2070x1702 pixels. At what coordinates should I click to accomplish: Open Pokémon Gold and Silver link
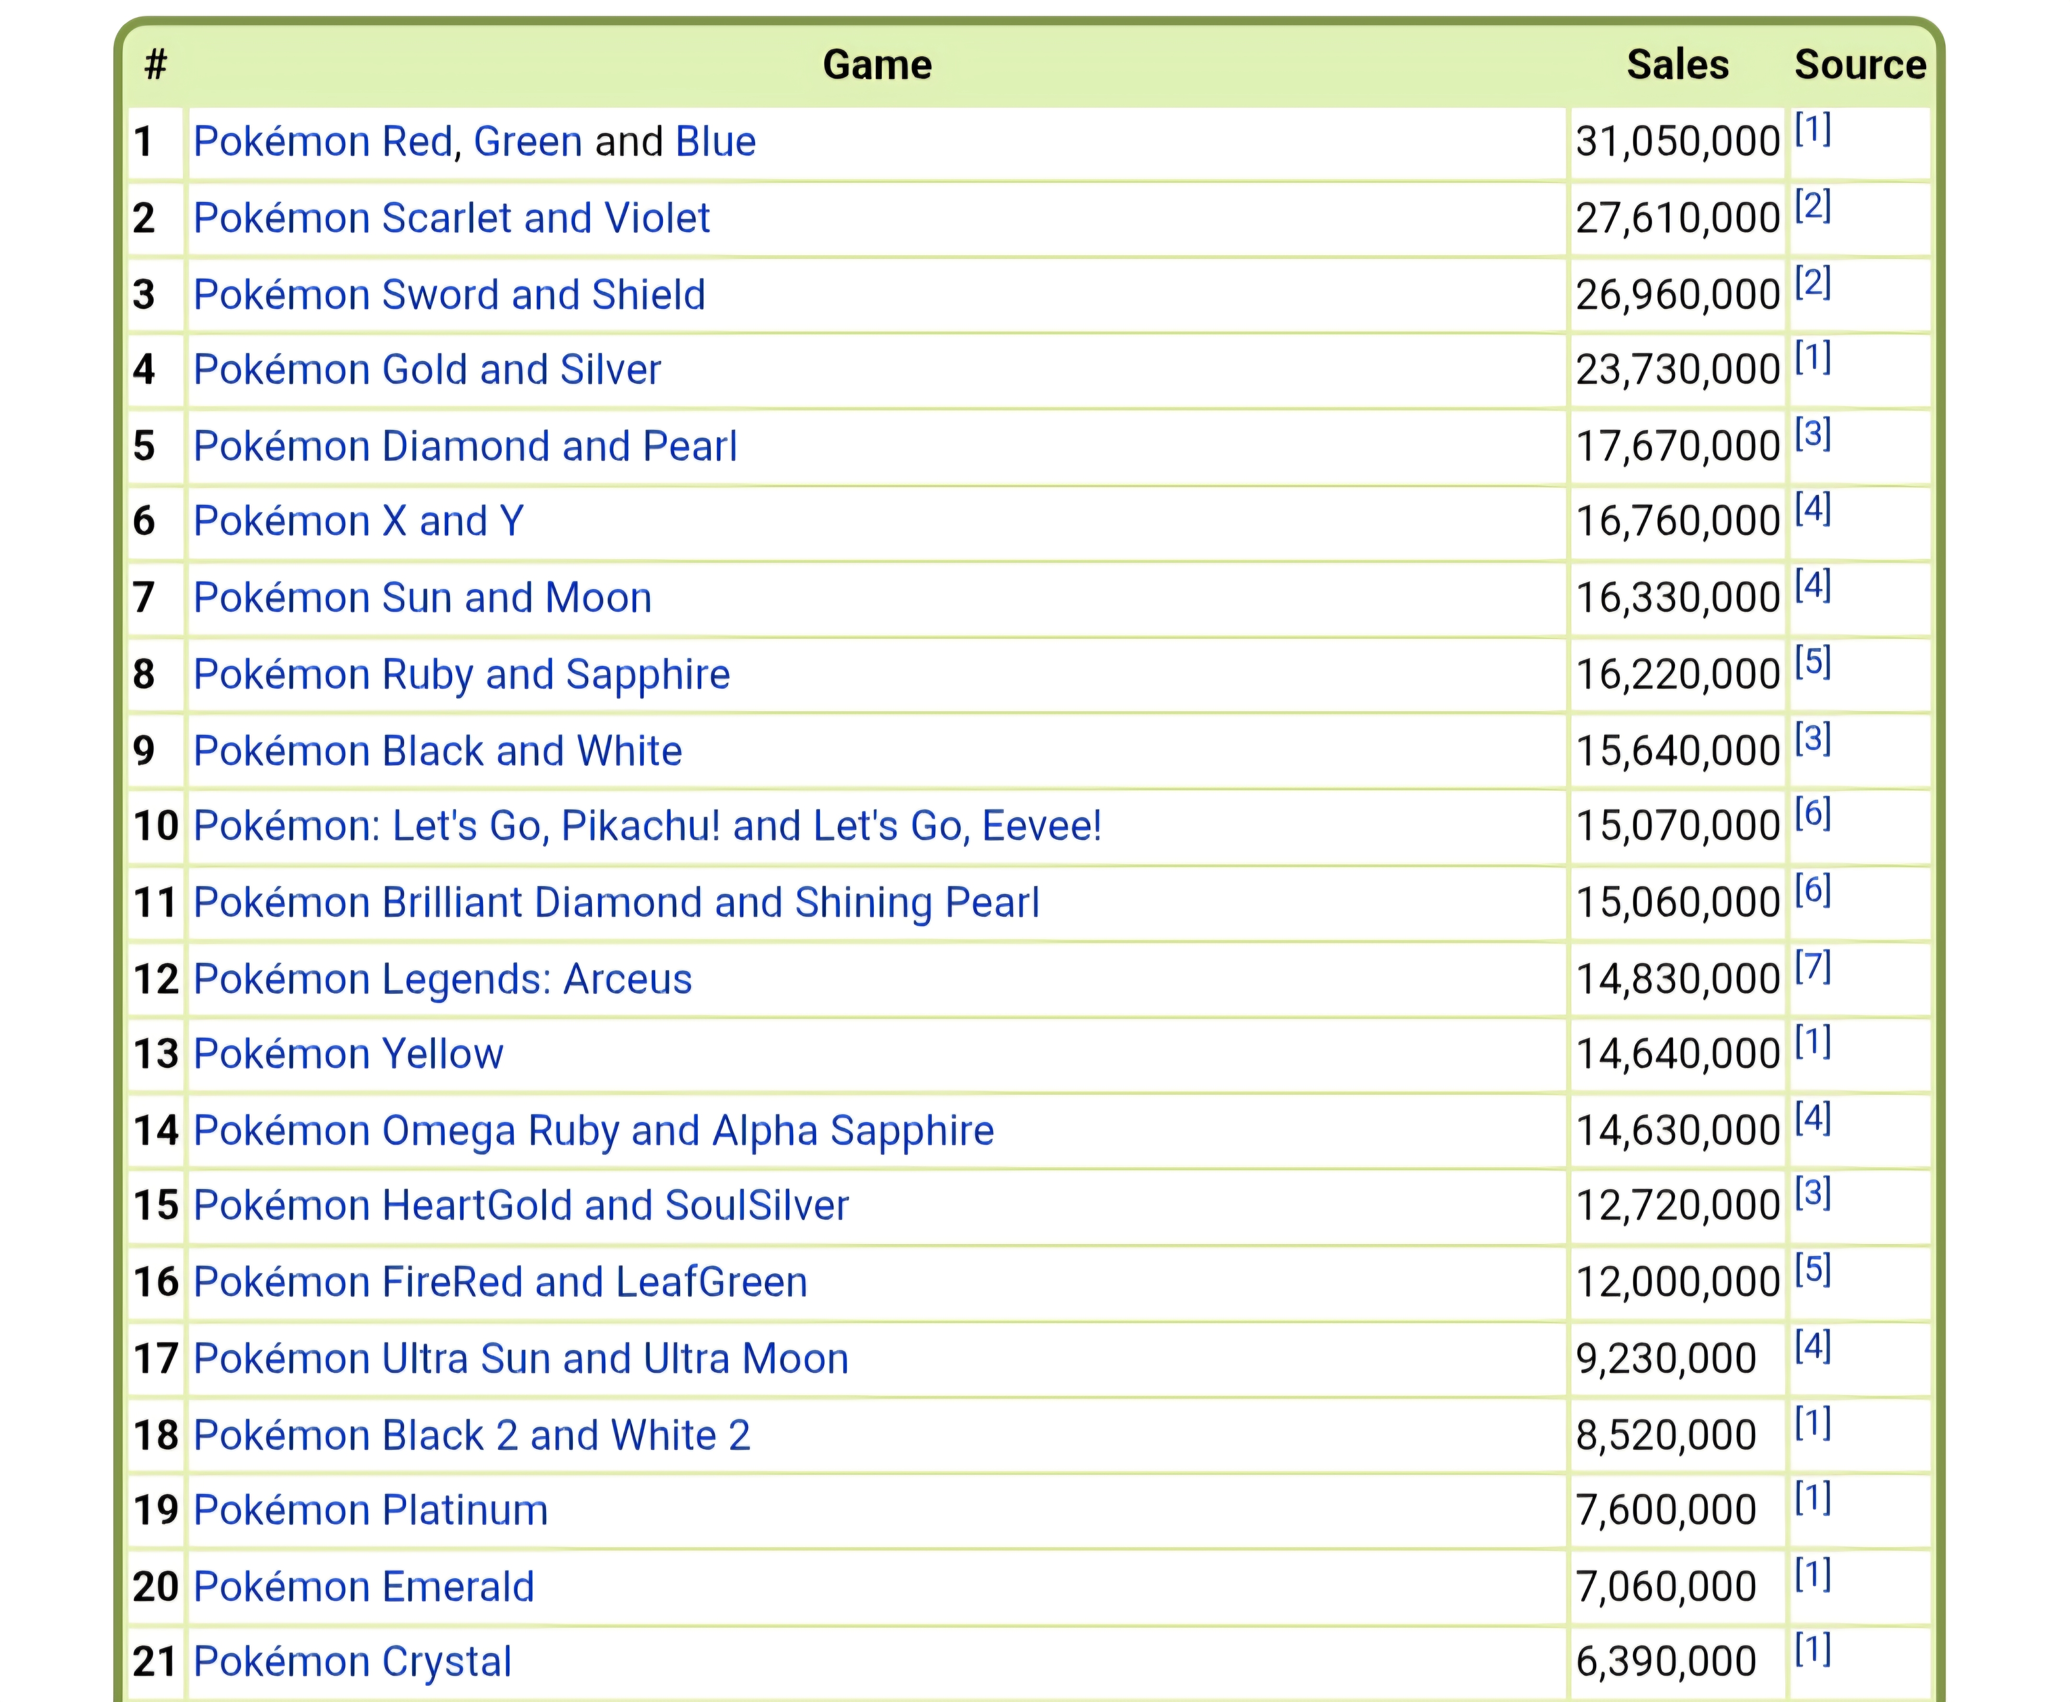point(426,369)
